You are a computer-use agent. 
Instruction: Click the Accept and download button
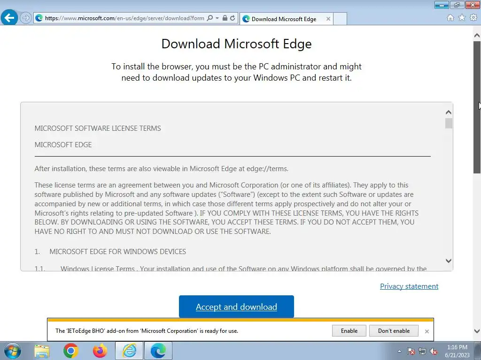(236, 307)
